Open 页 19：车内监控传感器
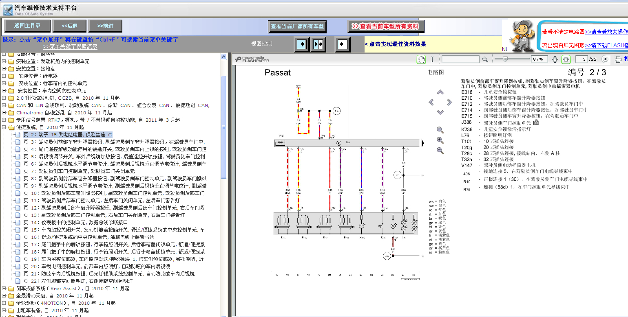 click(114, 259)
